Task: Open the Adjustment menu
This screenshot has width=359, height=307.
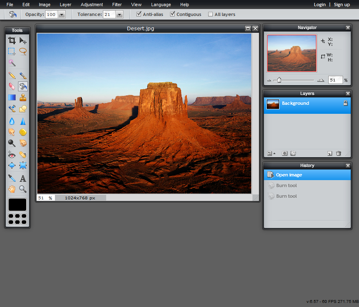Action: (x=91, y=5)
